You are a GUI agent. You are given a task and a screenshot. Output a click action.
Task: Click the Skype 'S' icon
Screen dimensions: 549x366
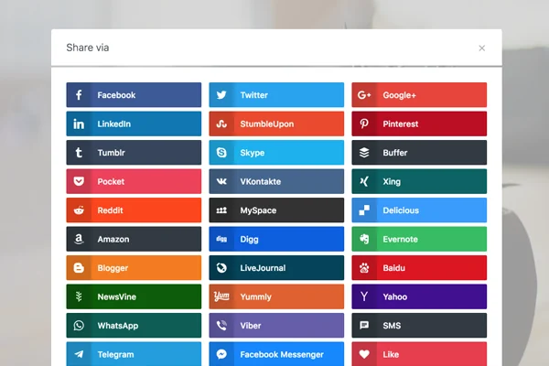pos(221,153)
